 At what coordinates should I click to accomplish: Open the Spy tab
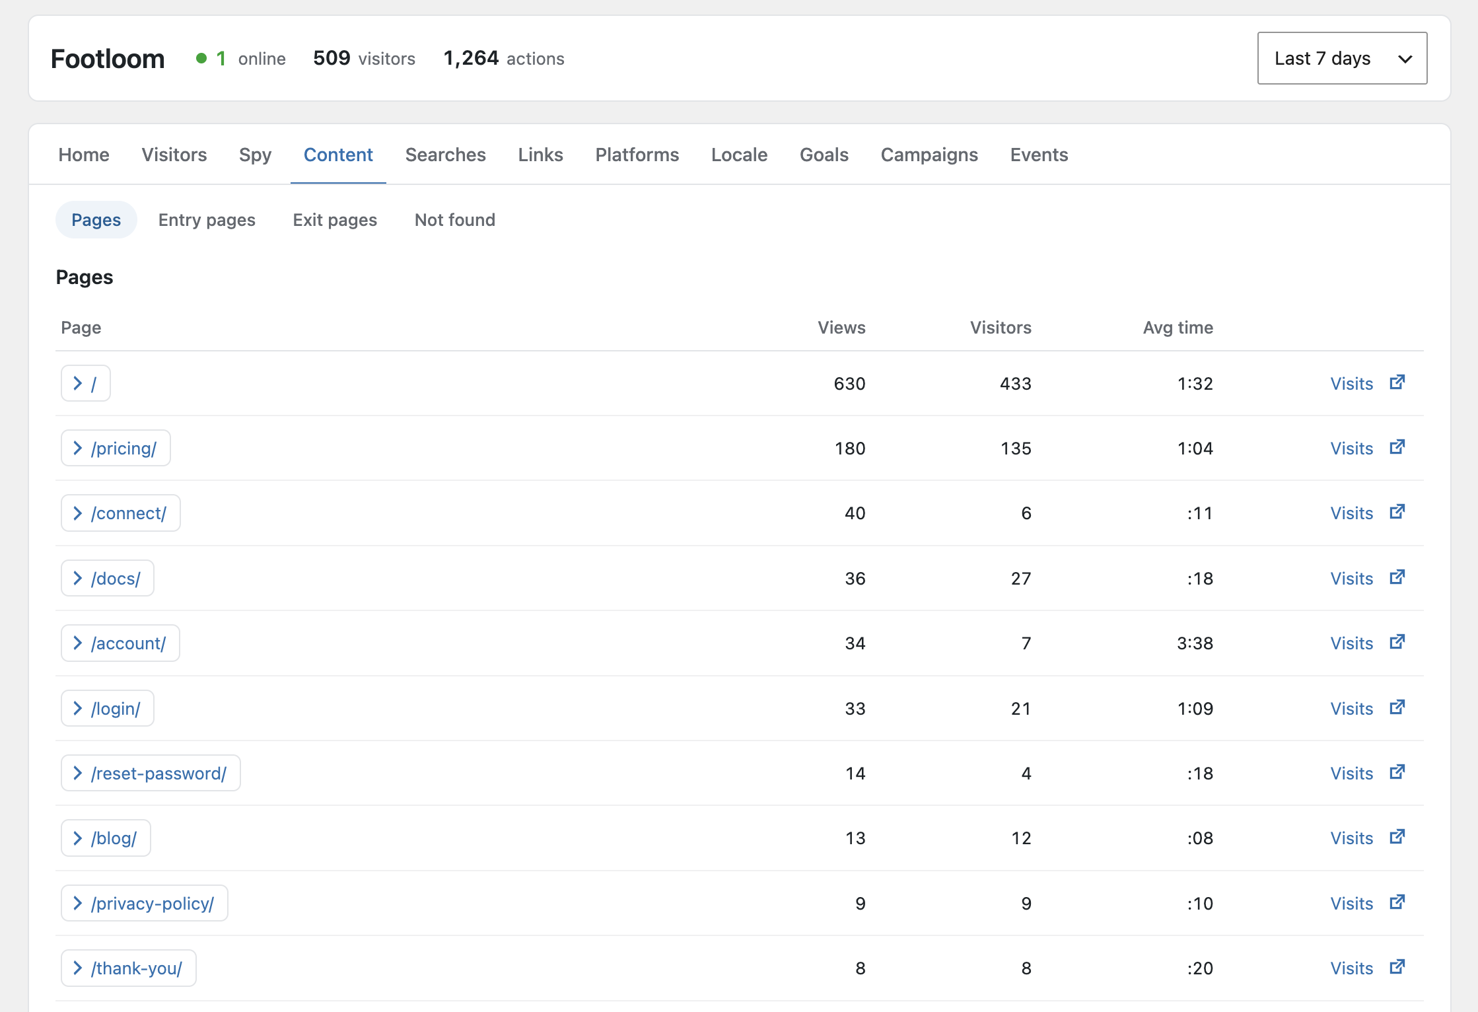coord(255,155)
